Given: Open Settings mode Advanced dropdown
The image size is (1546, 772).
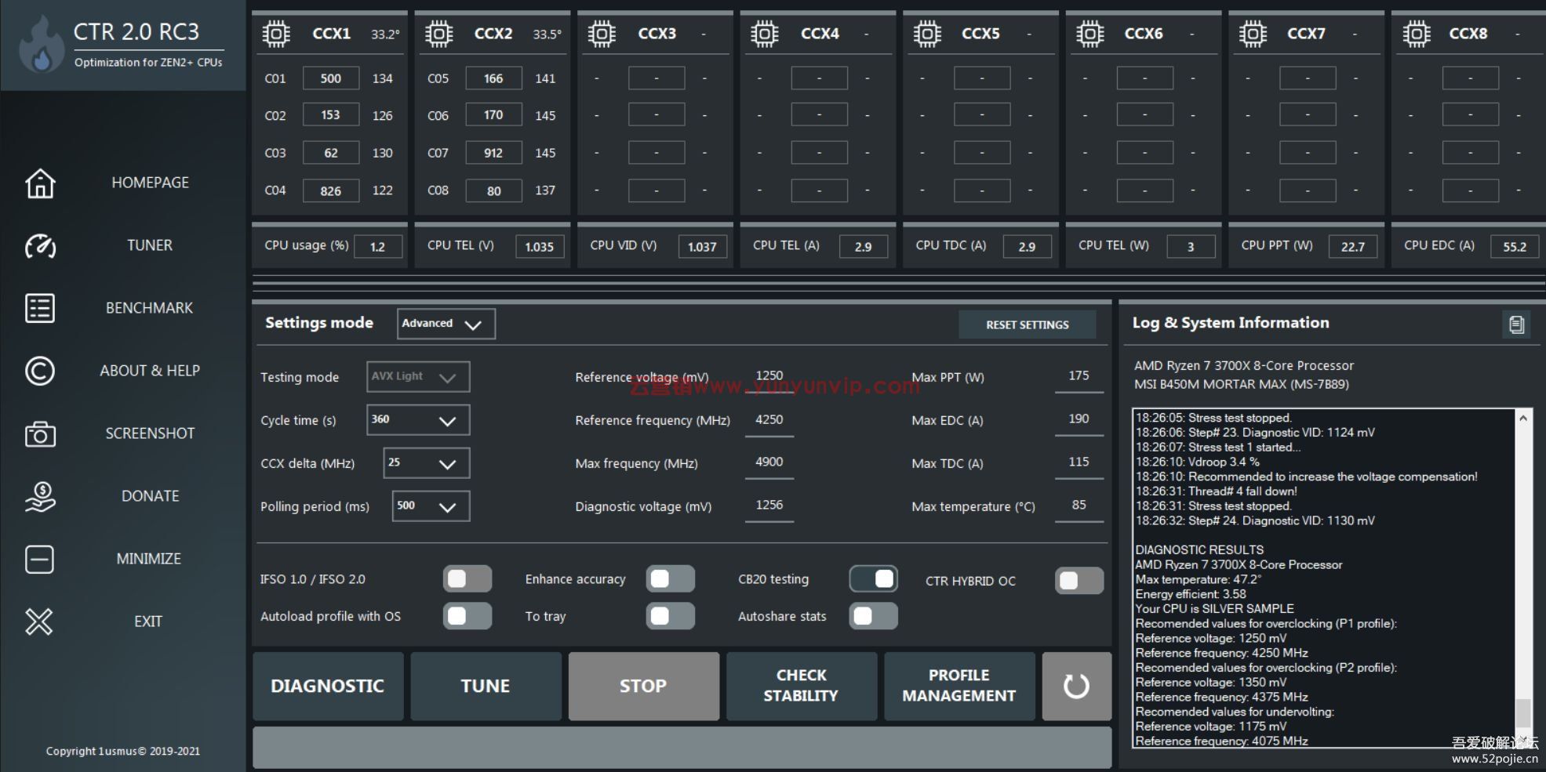Looking at the screenshot, I should (446, 324).
